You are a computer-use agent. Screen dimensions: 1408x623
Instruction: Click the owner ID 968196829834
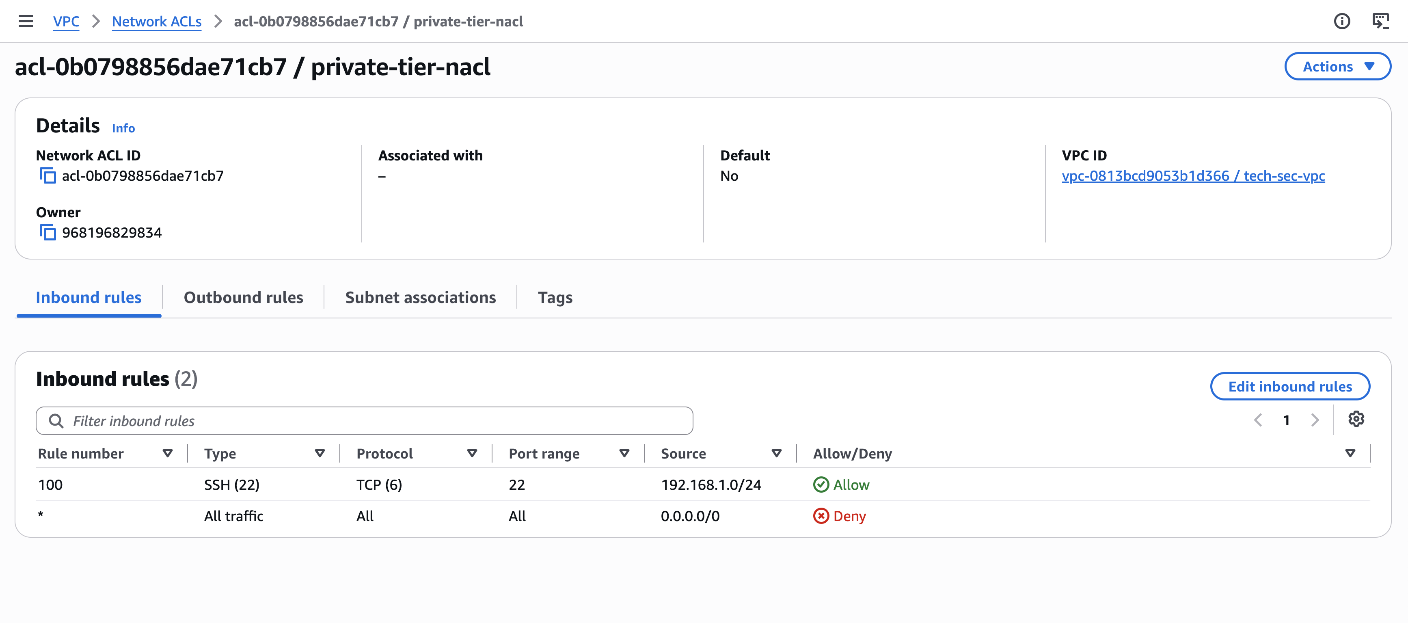coord(112,233)
